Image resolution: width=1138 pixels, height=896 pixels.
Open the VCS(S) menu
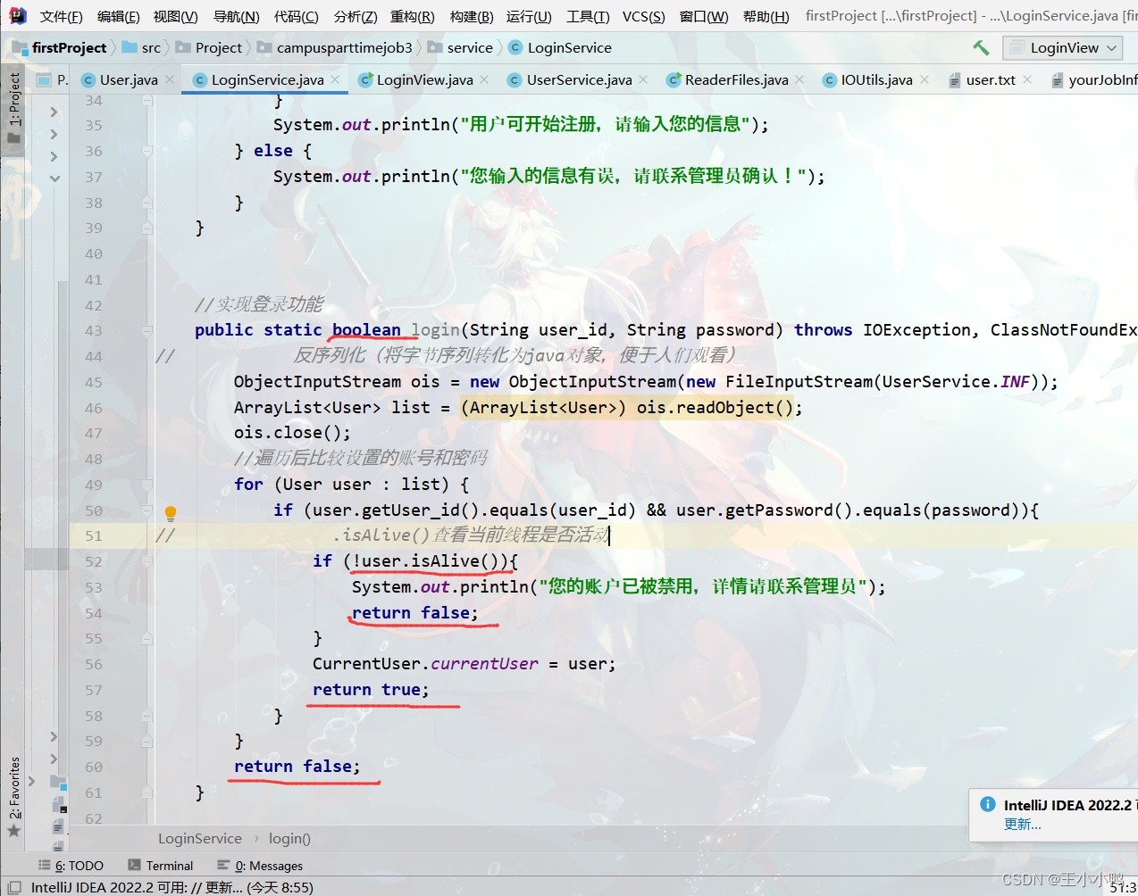coord(643,16)
